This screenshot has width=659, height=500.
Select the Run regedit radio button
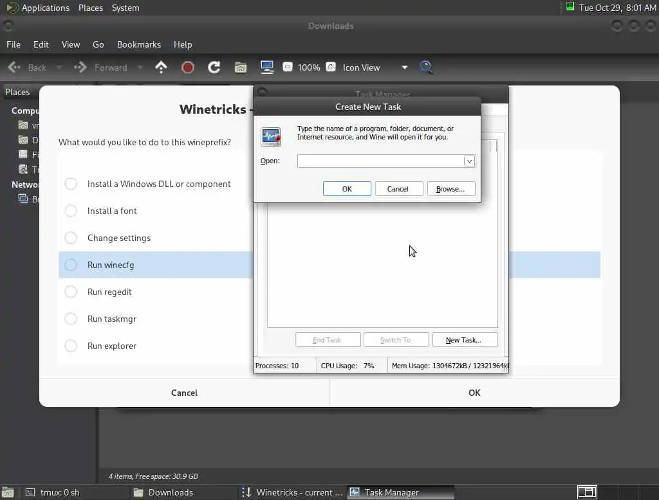click(71, 292)
